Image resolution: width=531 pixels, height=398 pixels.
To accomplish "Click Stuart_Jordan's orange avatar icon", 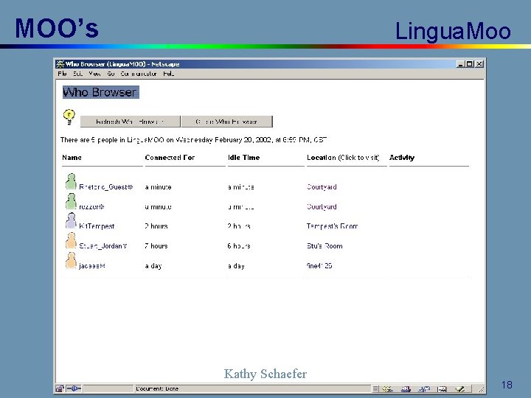I will tap(71, 240).
